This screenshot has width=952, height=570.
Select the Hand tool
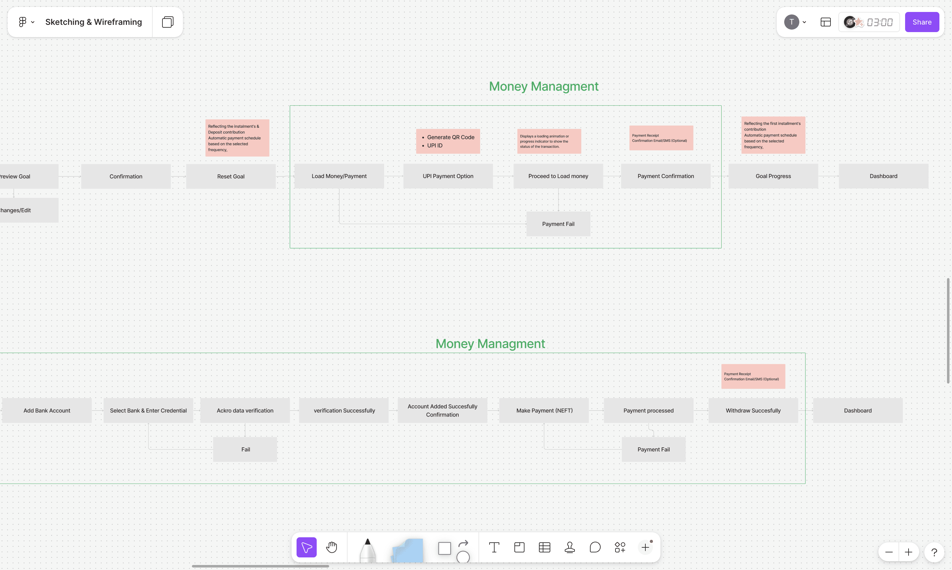(331, 547)
